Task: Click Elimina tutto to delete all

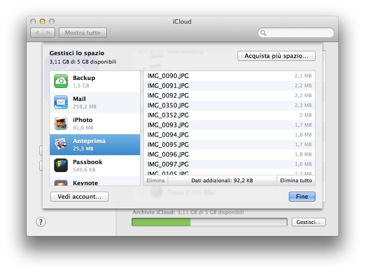Action: (296, 180)
